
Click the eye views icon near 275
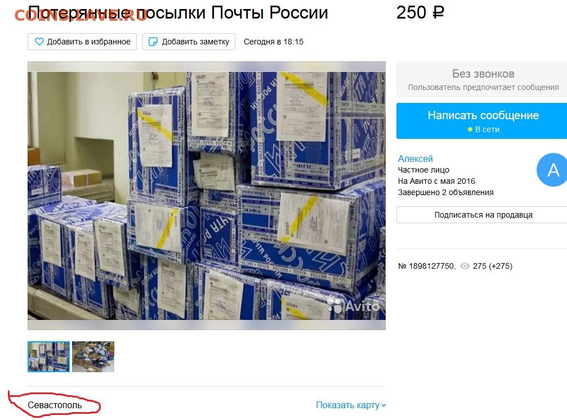(465, 266)
